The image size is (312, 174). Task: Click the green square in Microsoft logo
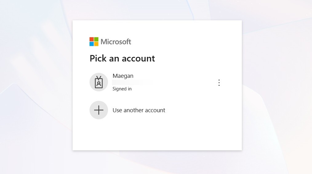tap(96, 39)
